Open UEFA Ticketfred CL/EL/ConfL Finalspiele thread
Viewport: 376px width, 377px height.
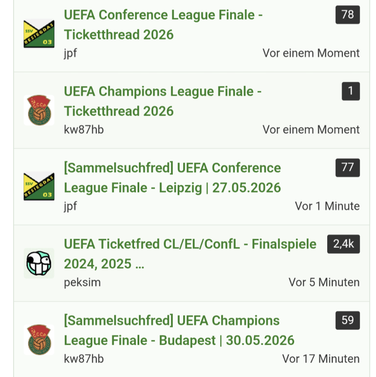click(190, 254)
